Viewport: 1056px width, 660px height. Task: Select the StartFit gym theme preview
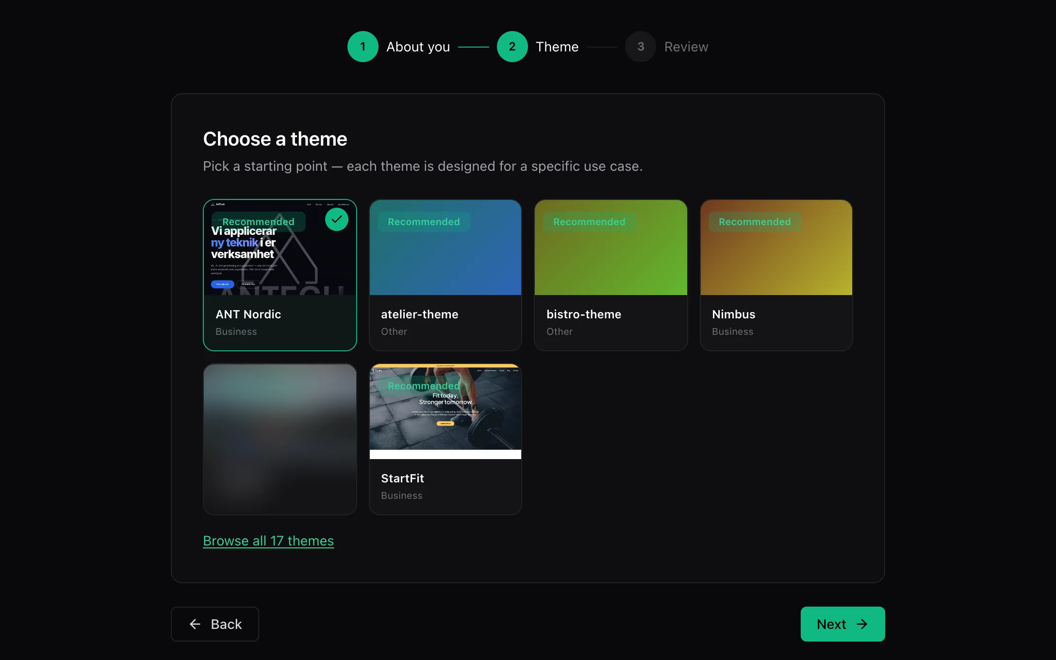tap(445, 412)
